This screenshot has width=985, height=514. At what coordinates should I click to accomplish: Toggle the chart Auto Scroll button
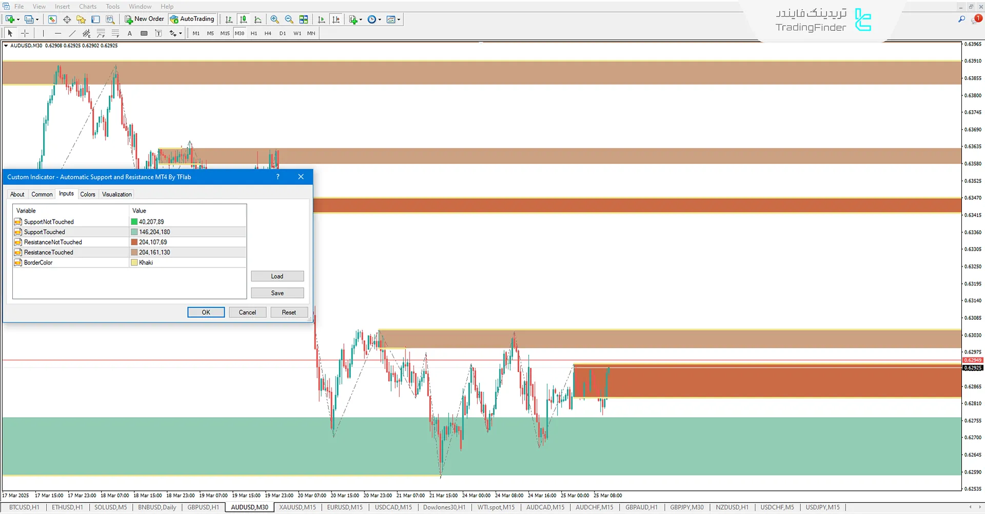(321, 19)
